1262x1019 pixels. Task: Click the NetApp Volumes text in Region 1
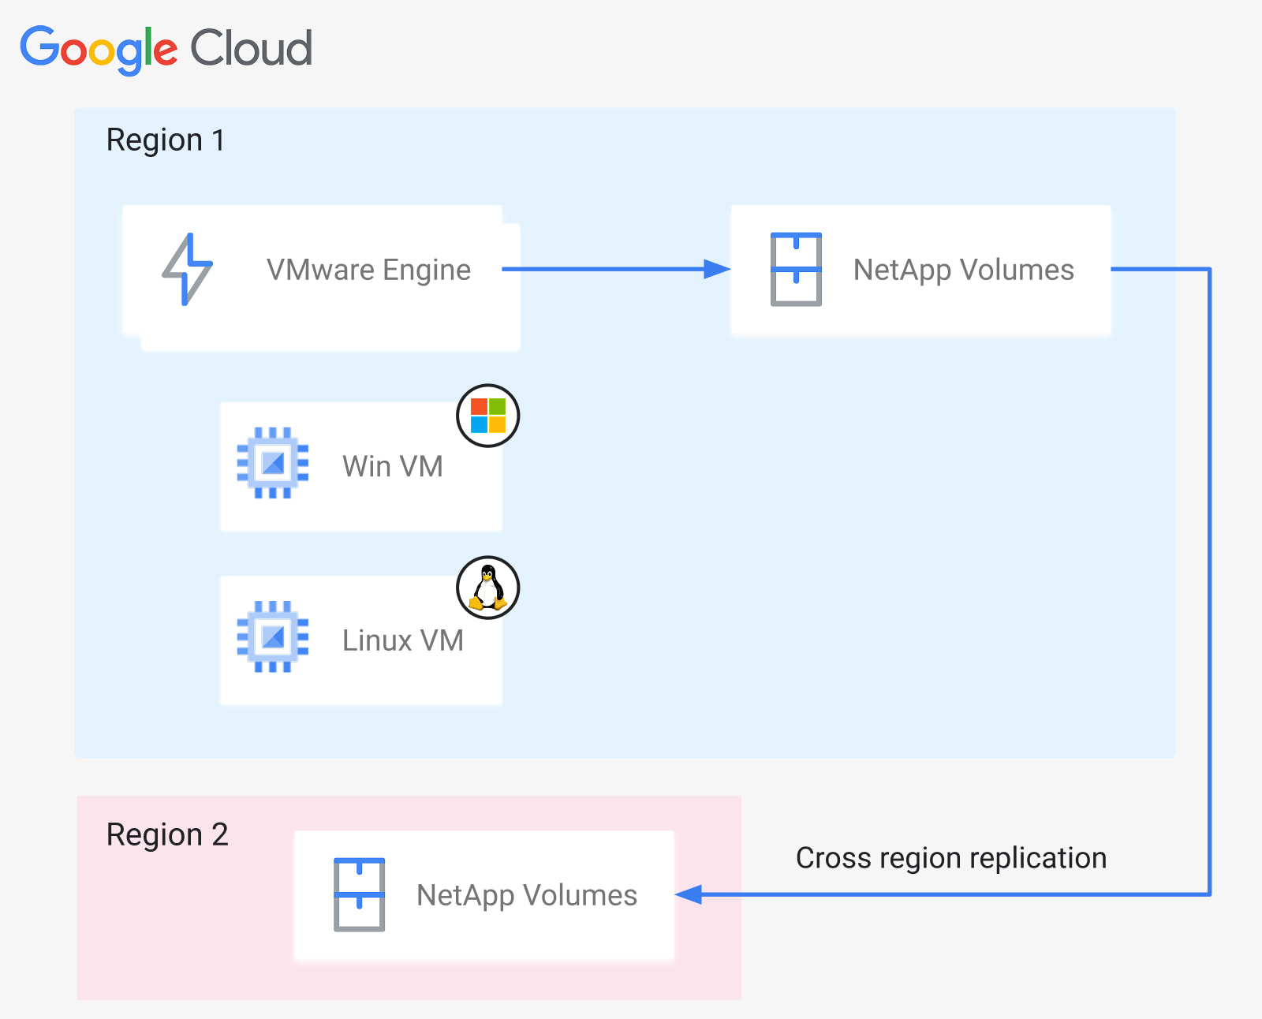[964, 271]
